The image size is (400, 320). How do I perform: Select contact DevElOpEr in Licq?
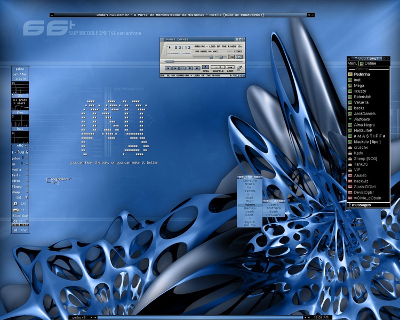pos(369,192)
